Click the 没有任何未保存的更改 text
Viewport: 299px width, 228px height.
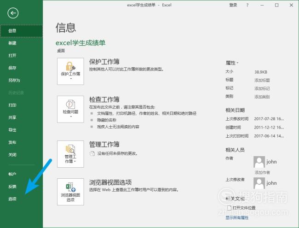coord(118,153)
